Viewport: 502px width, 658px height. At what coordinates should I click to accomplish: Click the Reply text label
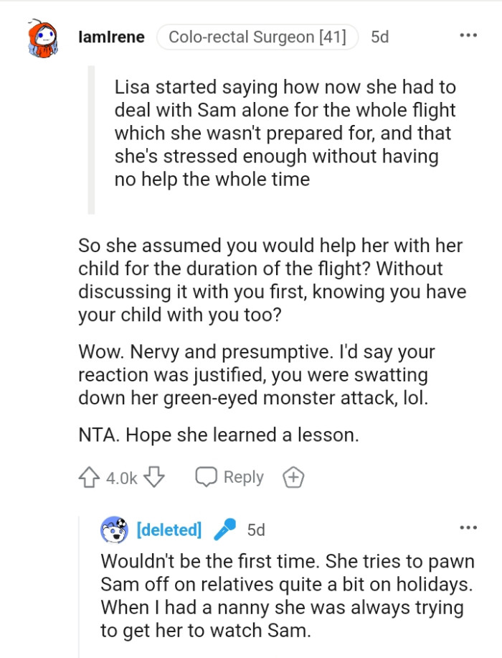[x=242, y=476]
